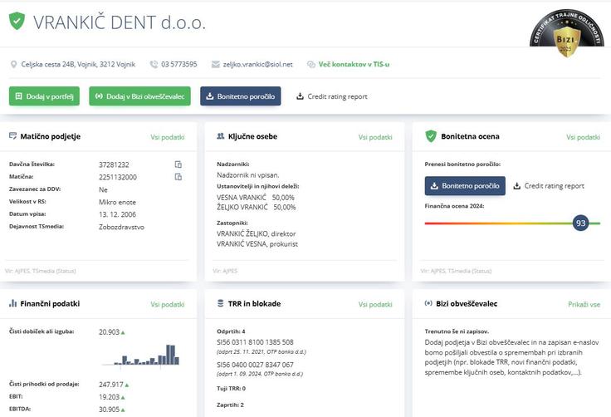This screenshot has width=611, height=417.
Task: Click account SI56 0400 0027 8347 067
Action: coord(255,365)
